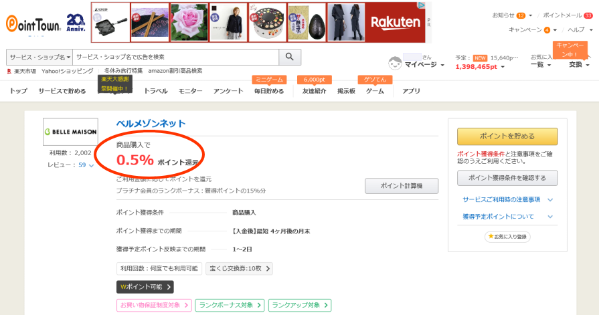Image resolution: width=599 pixels, height=315 pixels.
Task: Open the 冬休み旅行特集 link
Action: click(123, 71)
